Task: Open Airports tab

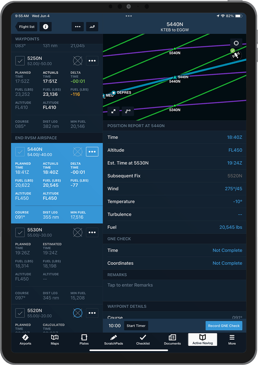Action: [x=25, y=340]
